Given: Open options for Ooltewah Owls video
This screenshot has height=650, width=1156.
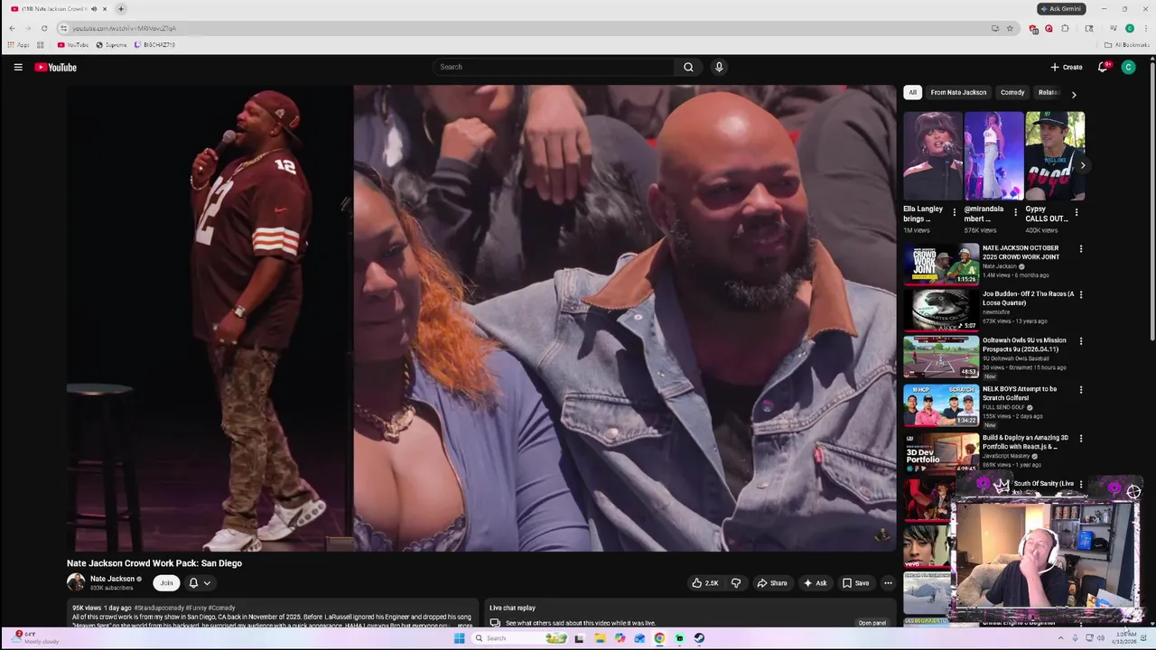Looking at the screenshot, I should [1080, 341].
